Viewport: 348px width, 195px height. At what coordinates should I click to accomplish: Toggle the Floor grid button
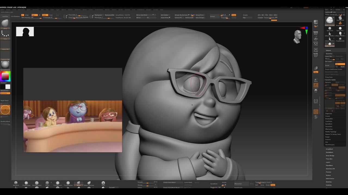tap(316, 38)
